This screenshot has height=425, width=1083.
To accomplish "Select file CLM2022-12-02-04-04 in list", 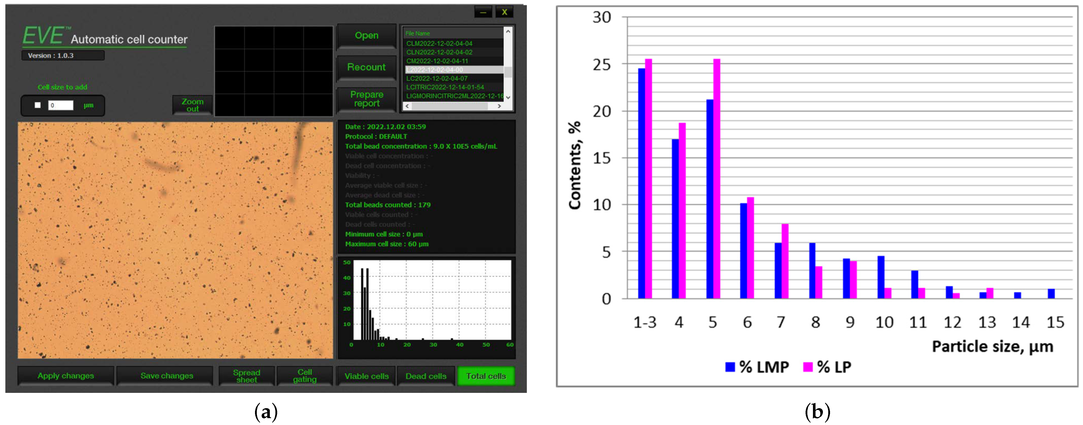I will pyautogui.click(x=439, y=43).
